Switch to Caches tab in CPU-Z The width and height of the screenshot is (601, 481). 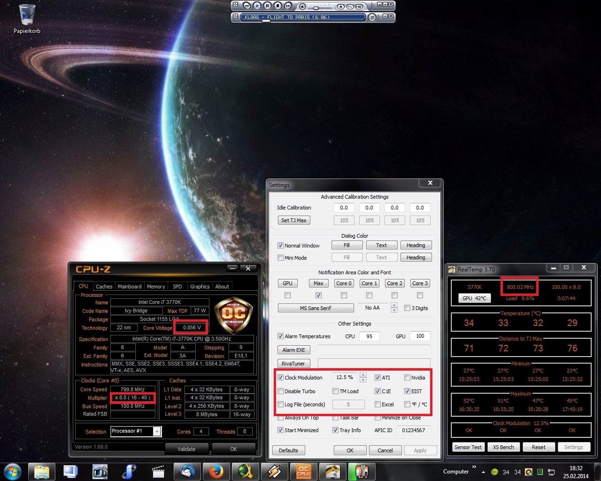tap(104, 287)
